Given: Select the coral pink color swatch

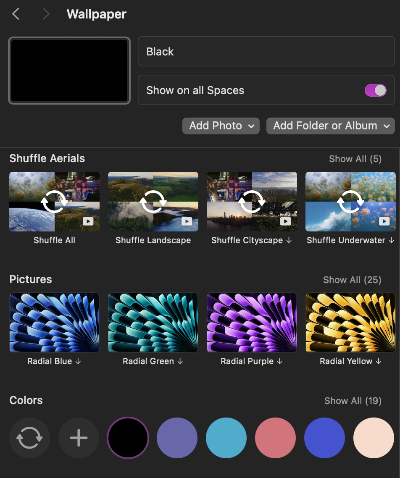Looking at the screenshot, I should pos(275,438).
